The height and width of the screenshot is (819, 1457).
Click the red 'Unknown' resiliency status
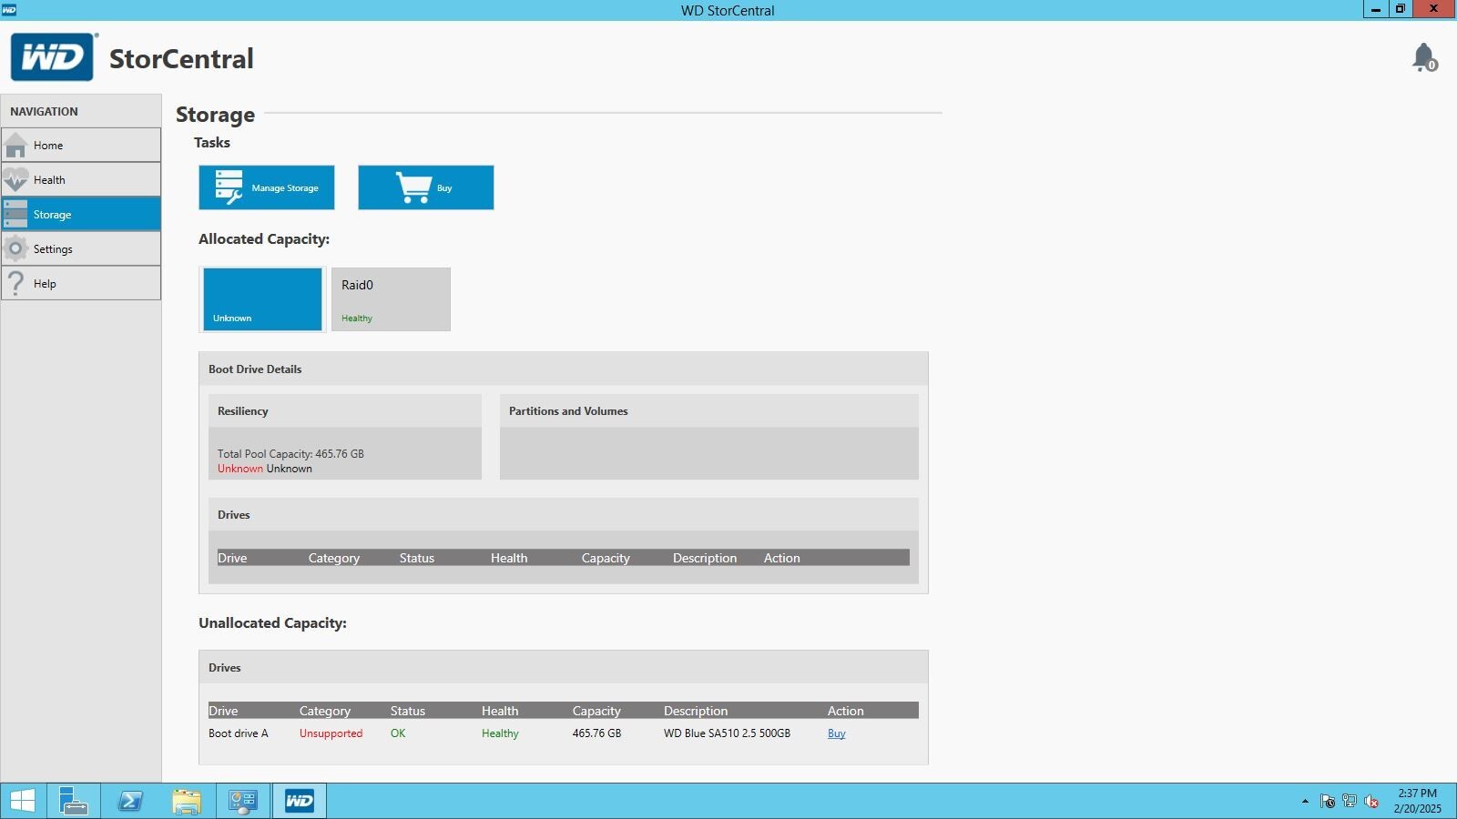point(240,469)
